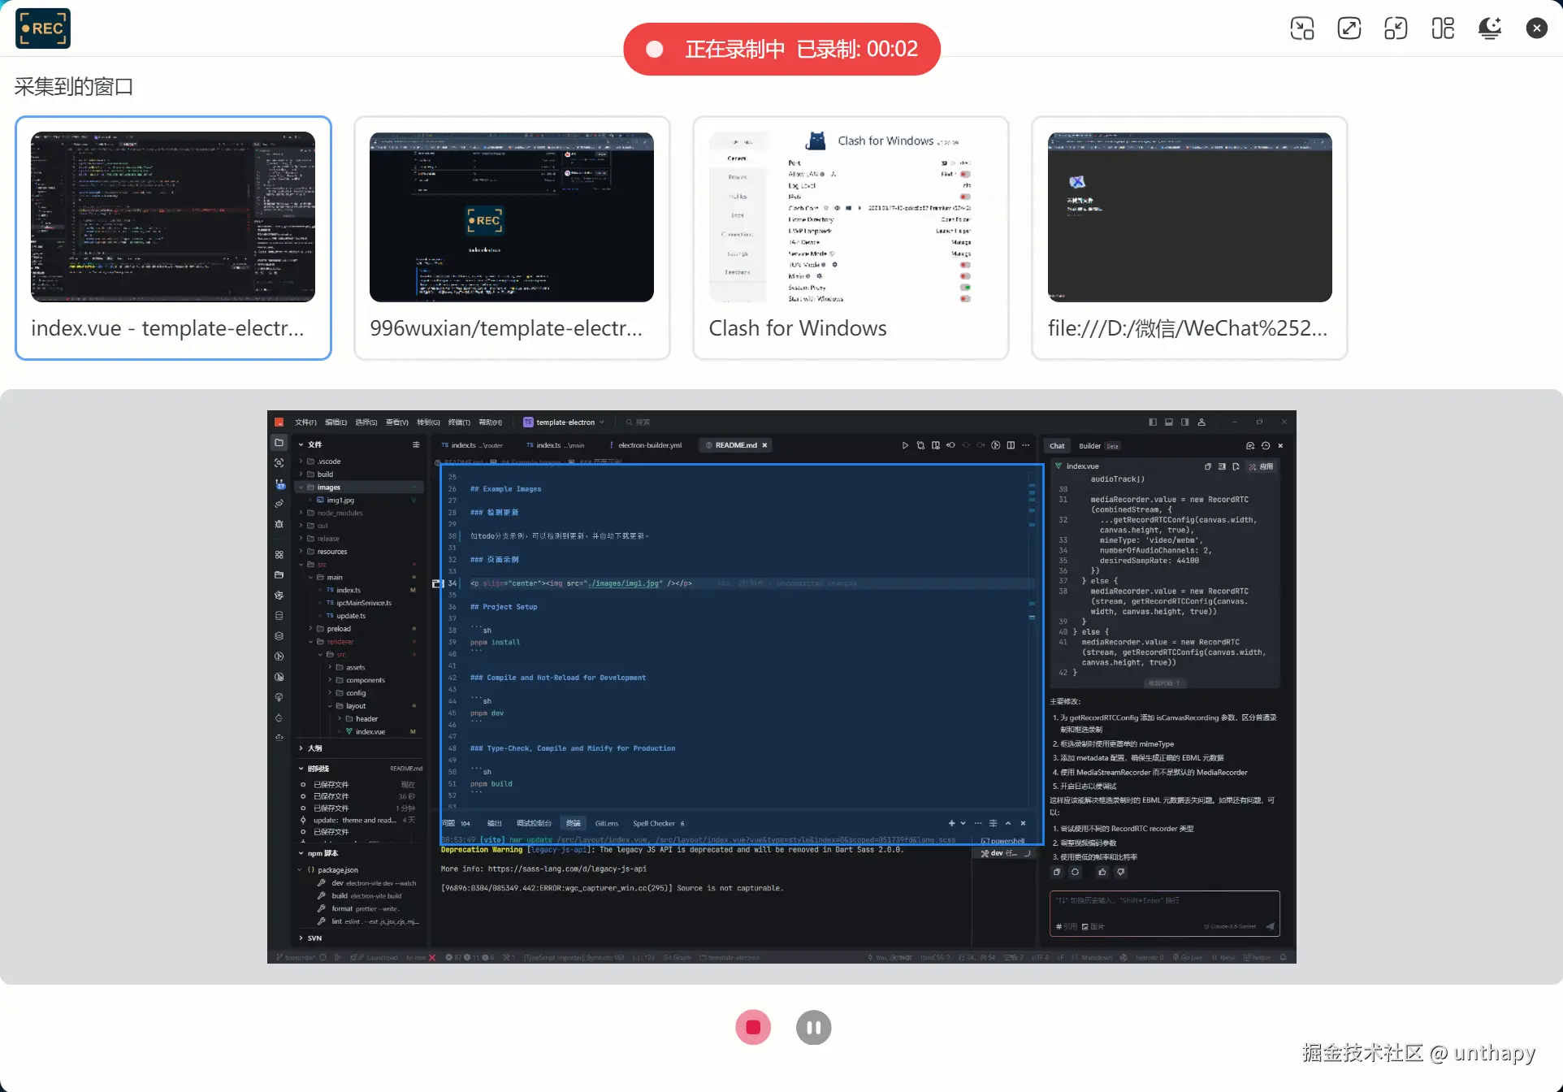Switch to the 调试控制台 panel tab
The width and height of the screenshot is (1563, 1092).
point(534,824)
